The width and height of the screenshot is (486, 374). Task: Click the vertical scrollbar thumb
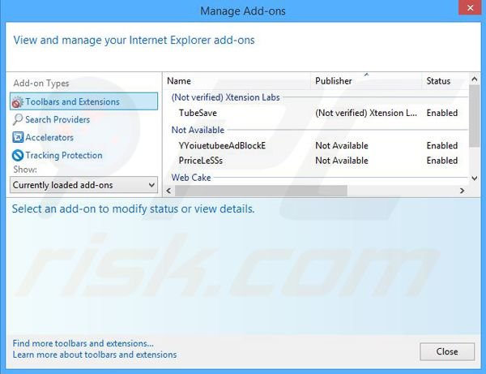[474, 115]
